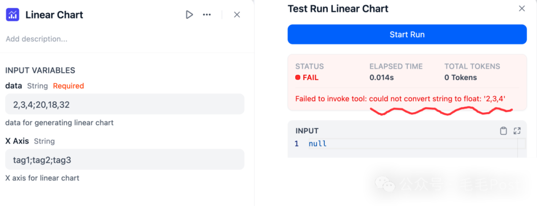Click the elapsed time 0.014s value
Viewport: 537px width, 206px height.
coord(381,78)
